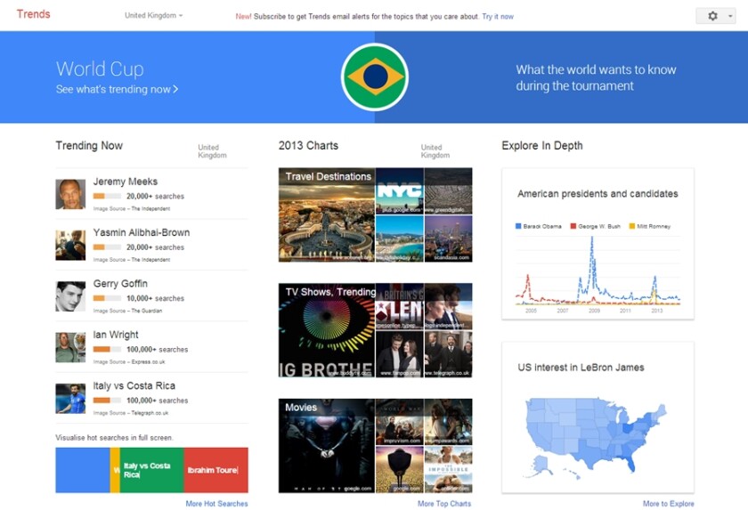Open the Yasmin Alibhai-Brown trending search
The width and height of the screenshot is (748, 510).
point(142,232)
